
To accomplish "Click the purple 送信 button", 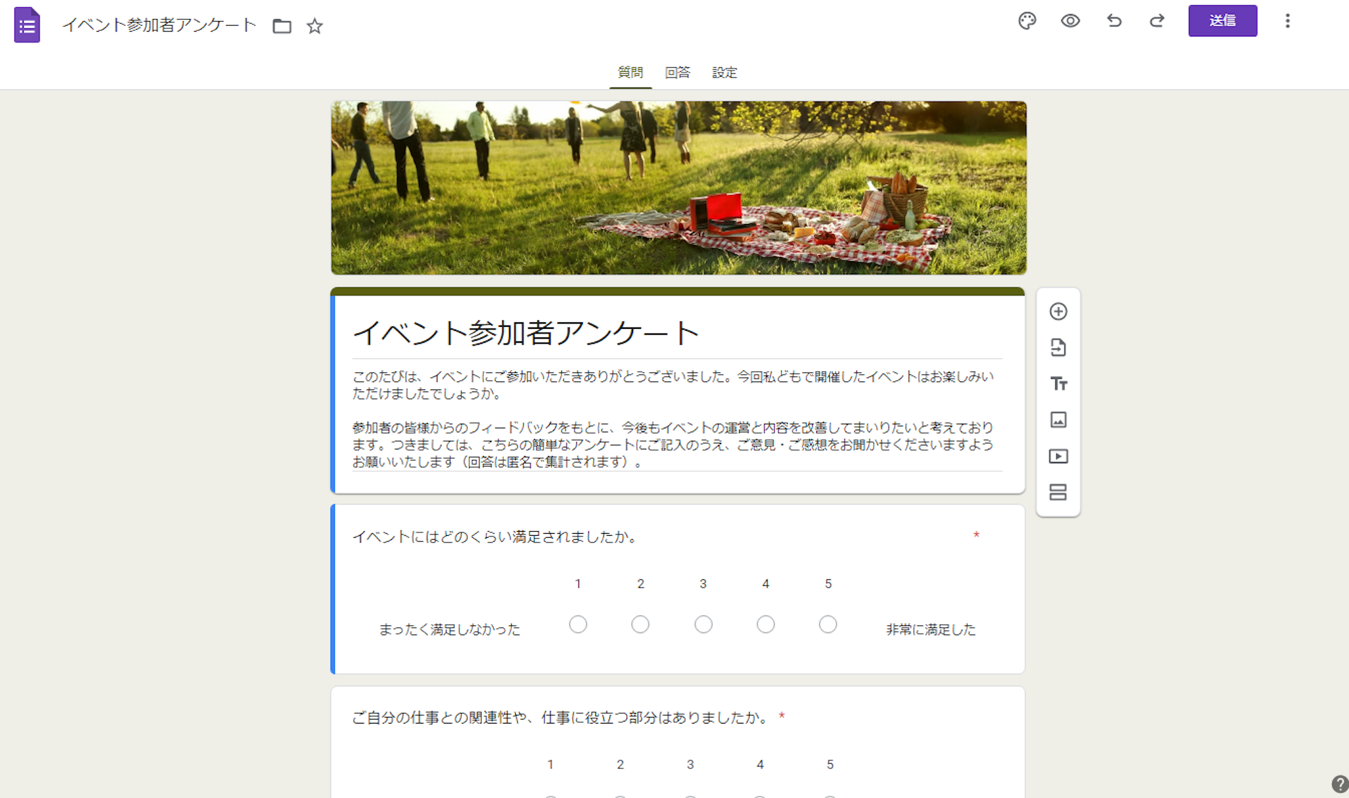I will [x=1222, y=21].
